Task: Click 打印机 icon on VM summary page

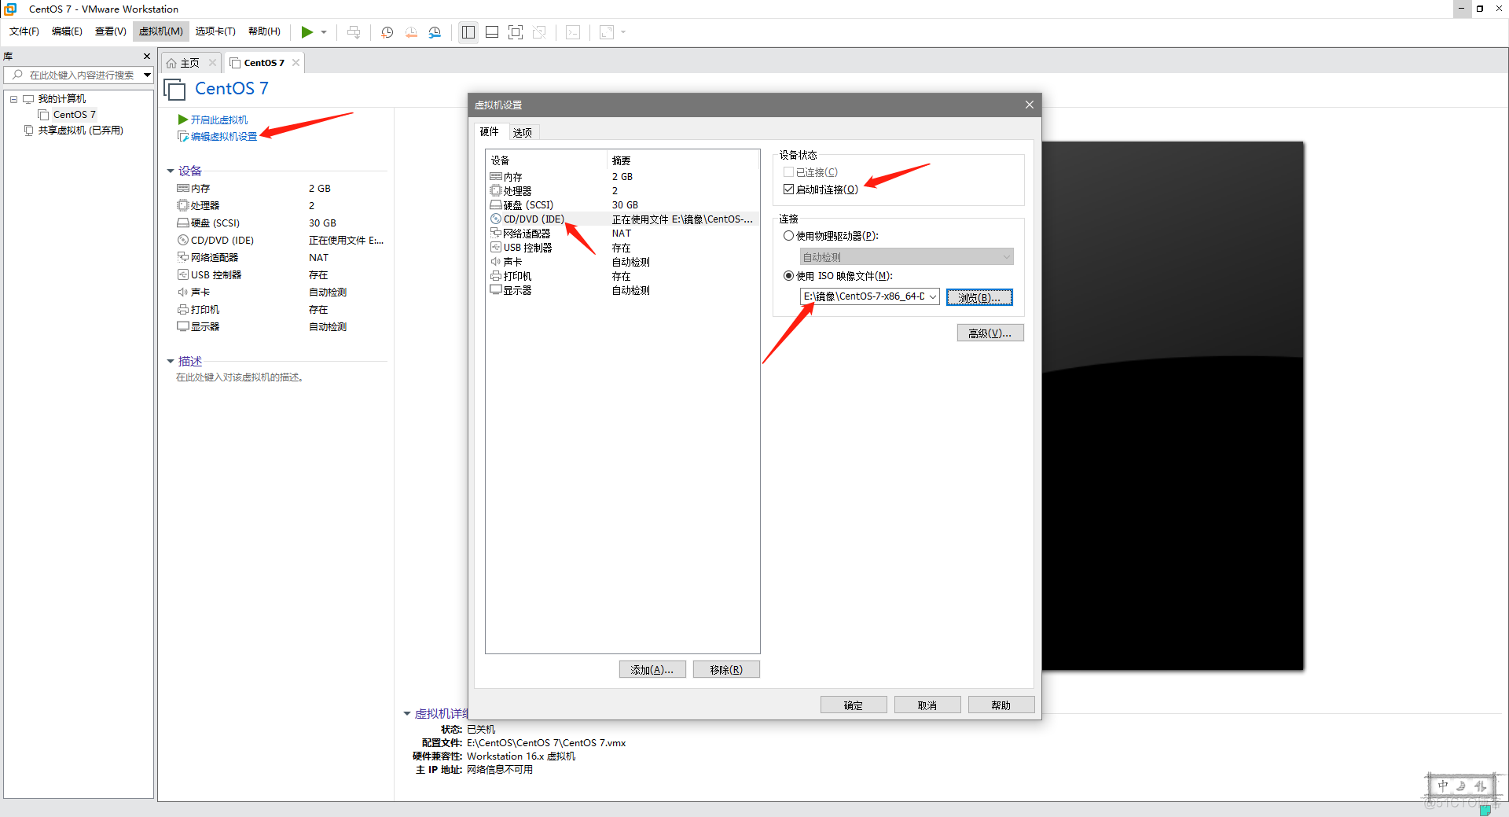Action: 183,310
